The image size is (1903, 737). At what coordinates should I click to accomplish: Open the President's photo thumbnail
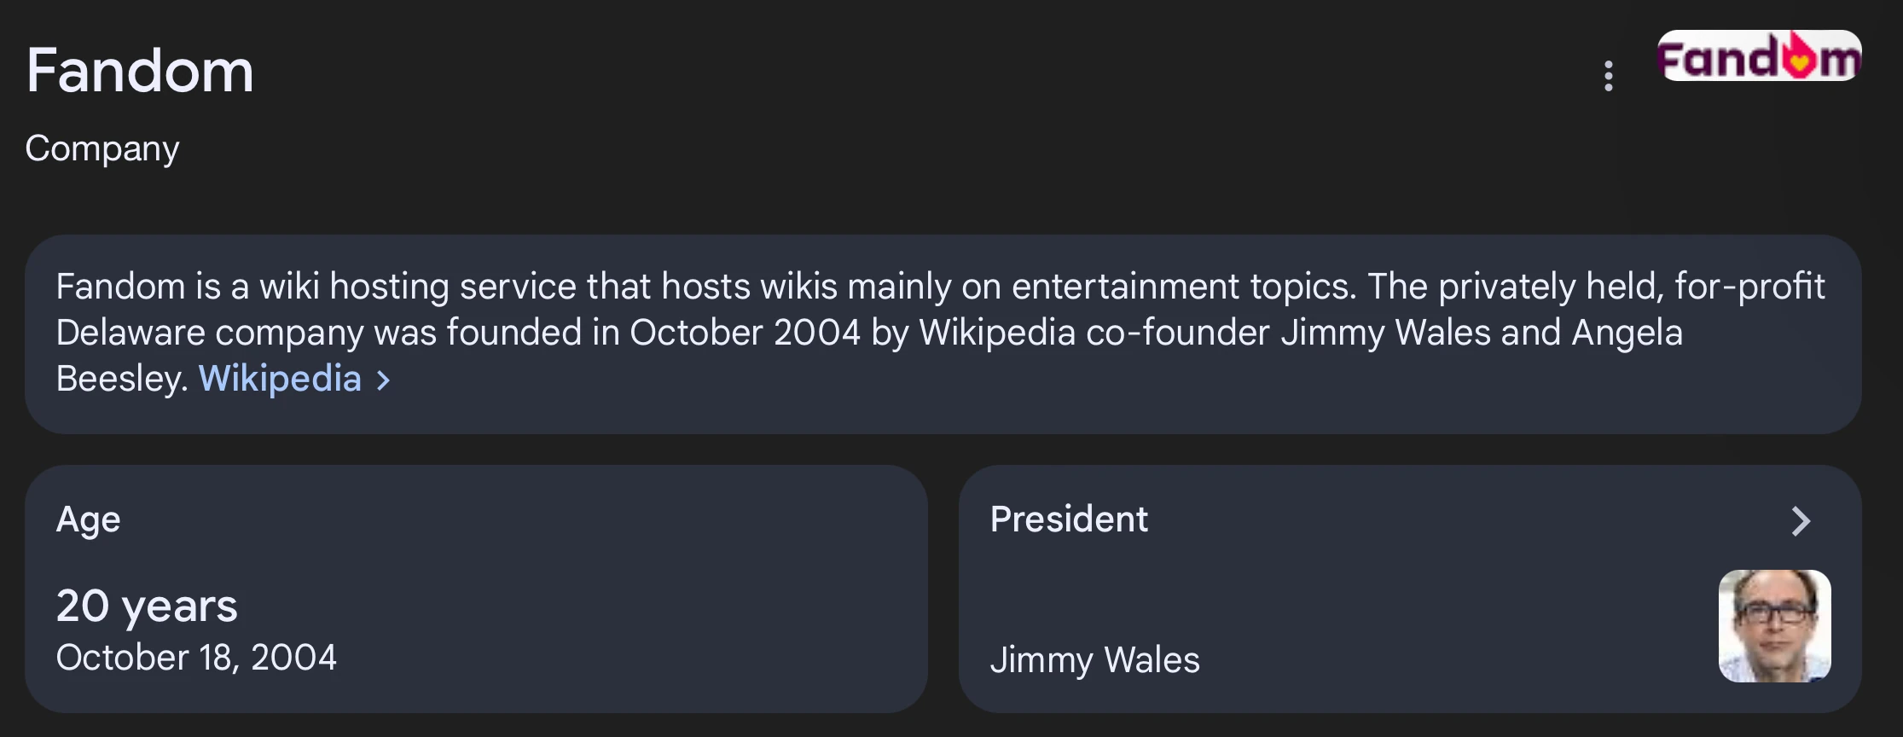point(1774,626)
